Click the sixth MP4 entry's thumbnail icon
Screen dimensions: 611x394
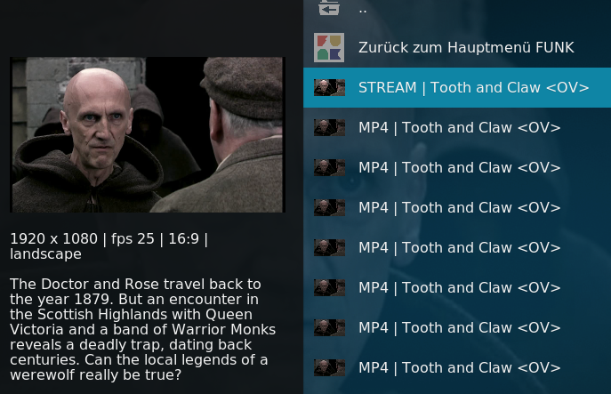click(330, 328)
